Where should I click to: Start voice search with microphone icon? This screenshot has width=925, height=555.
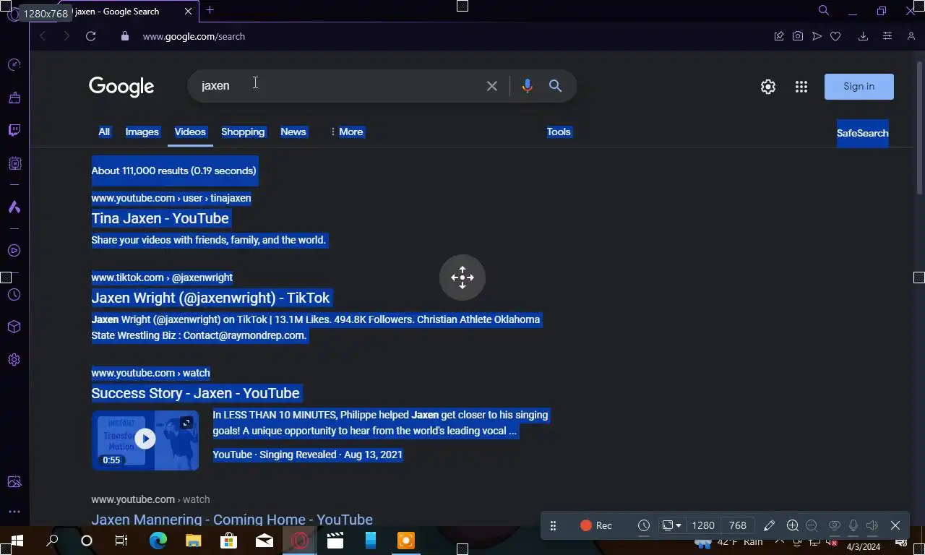click(x=527, y=86)
